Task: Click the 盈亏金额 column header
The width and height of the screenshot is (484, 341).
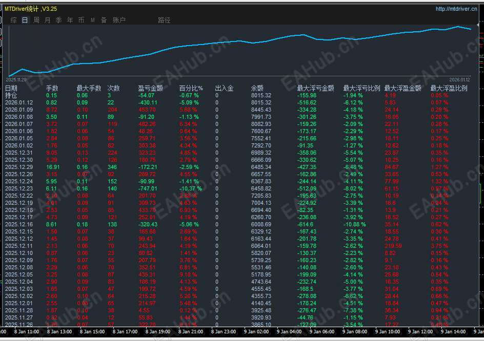Action: (150, 88)
